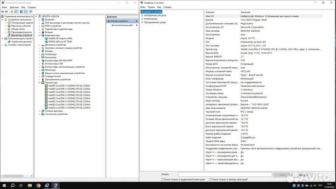Viewport: 336px width, 189px height.
Task: Collapse the Процессоры device category
Action: click(x=39, y=83)
